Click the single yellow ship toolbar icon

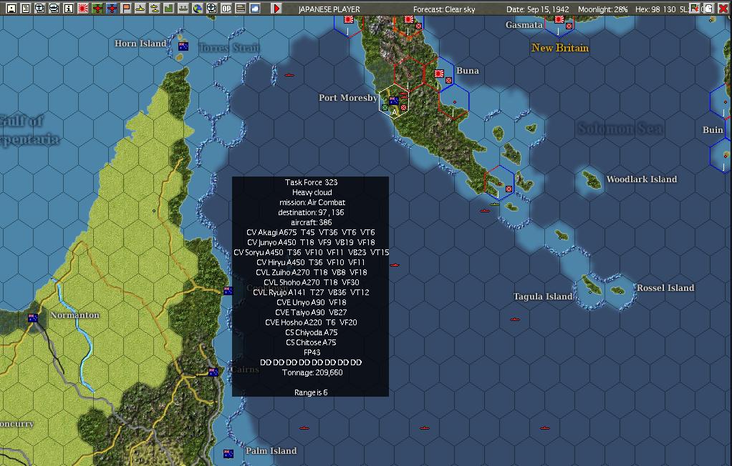[140, 8]
